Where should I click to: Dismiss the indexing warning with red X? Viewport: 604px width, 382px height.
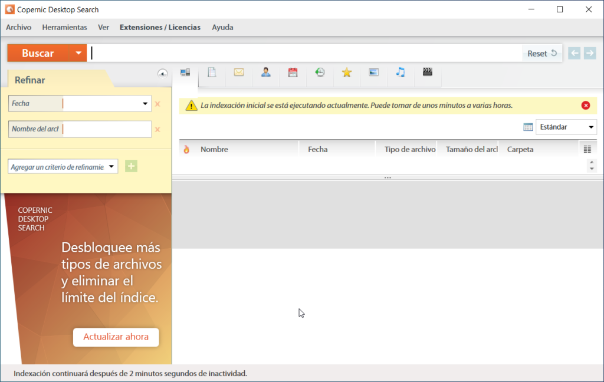click(x=586, y=106)
